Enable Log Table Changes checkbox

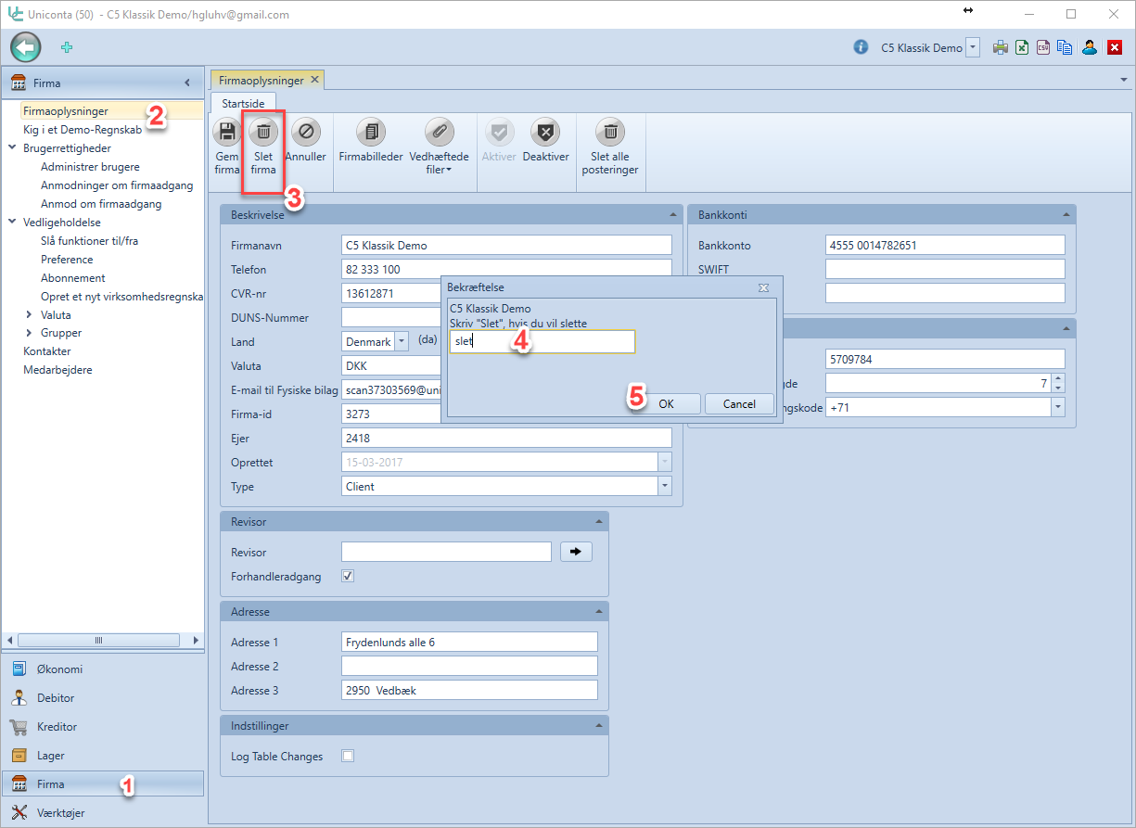click(x=348, y=757)
